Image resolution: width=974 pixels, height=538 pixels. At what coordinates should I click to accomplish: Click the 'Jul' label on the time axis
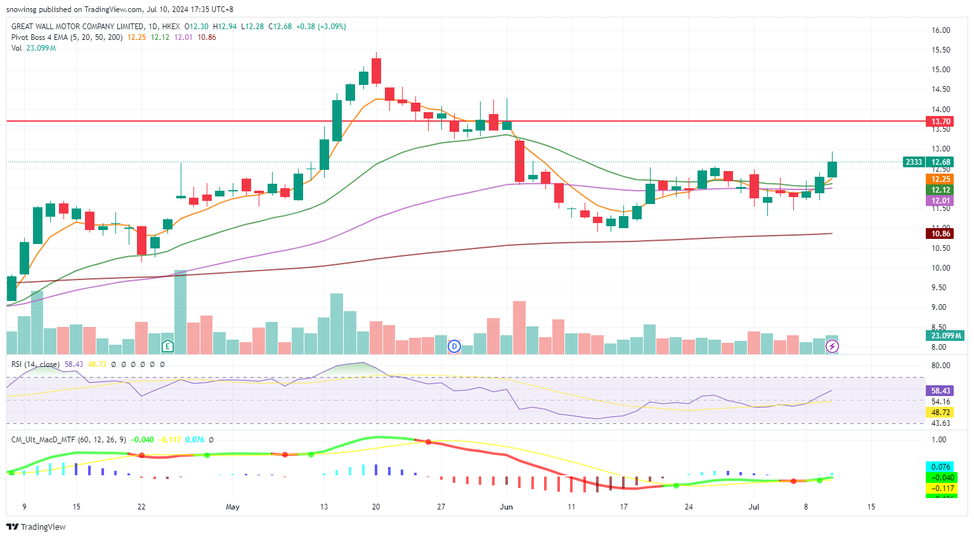coord(754,507)
